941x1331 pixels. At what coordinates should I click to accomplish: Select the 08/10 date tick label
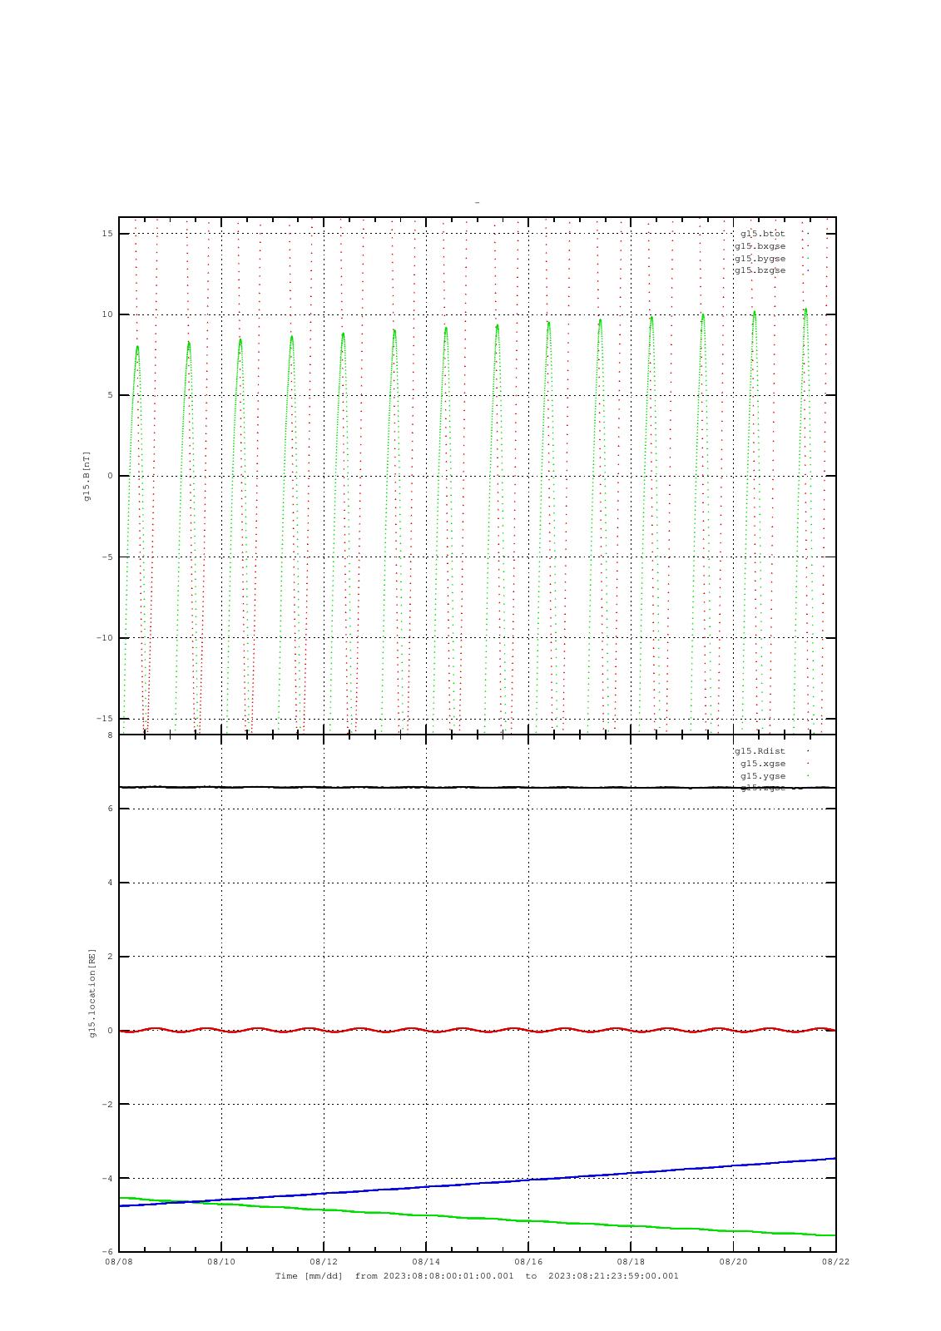pos(221,1262)
